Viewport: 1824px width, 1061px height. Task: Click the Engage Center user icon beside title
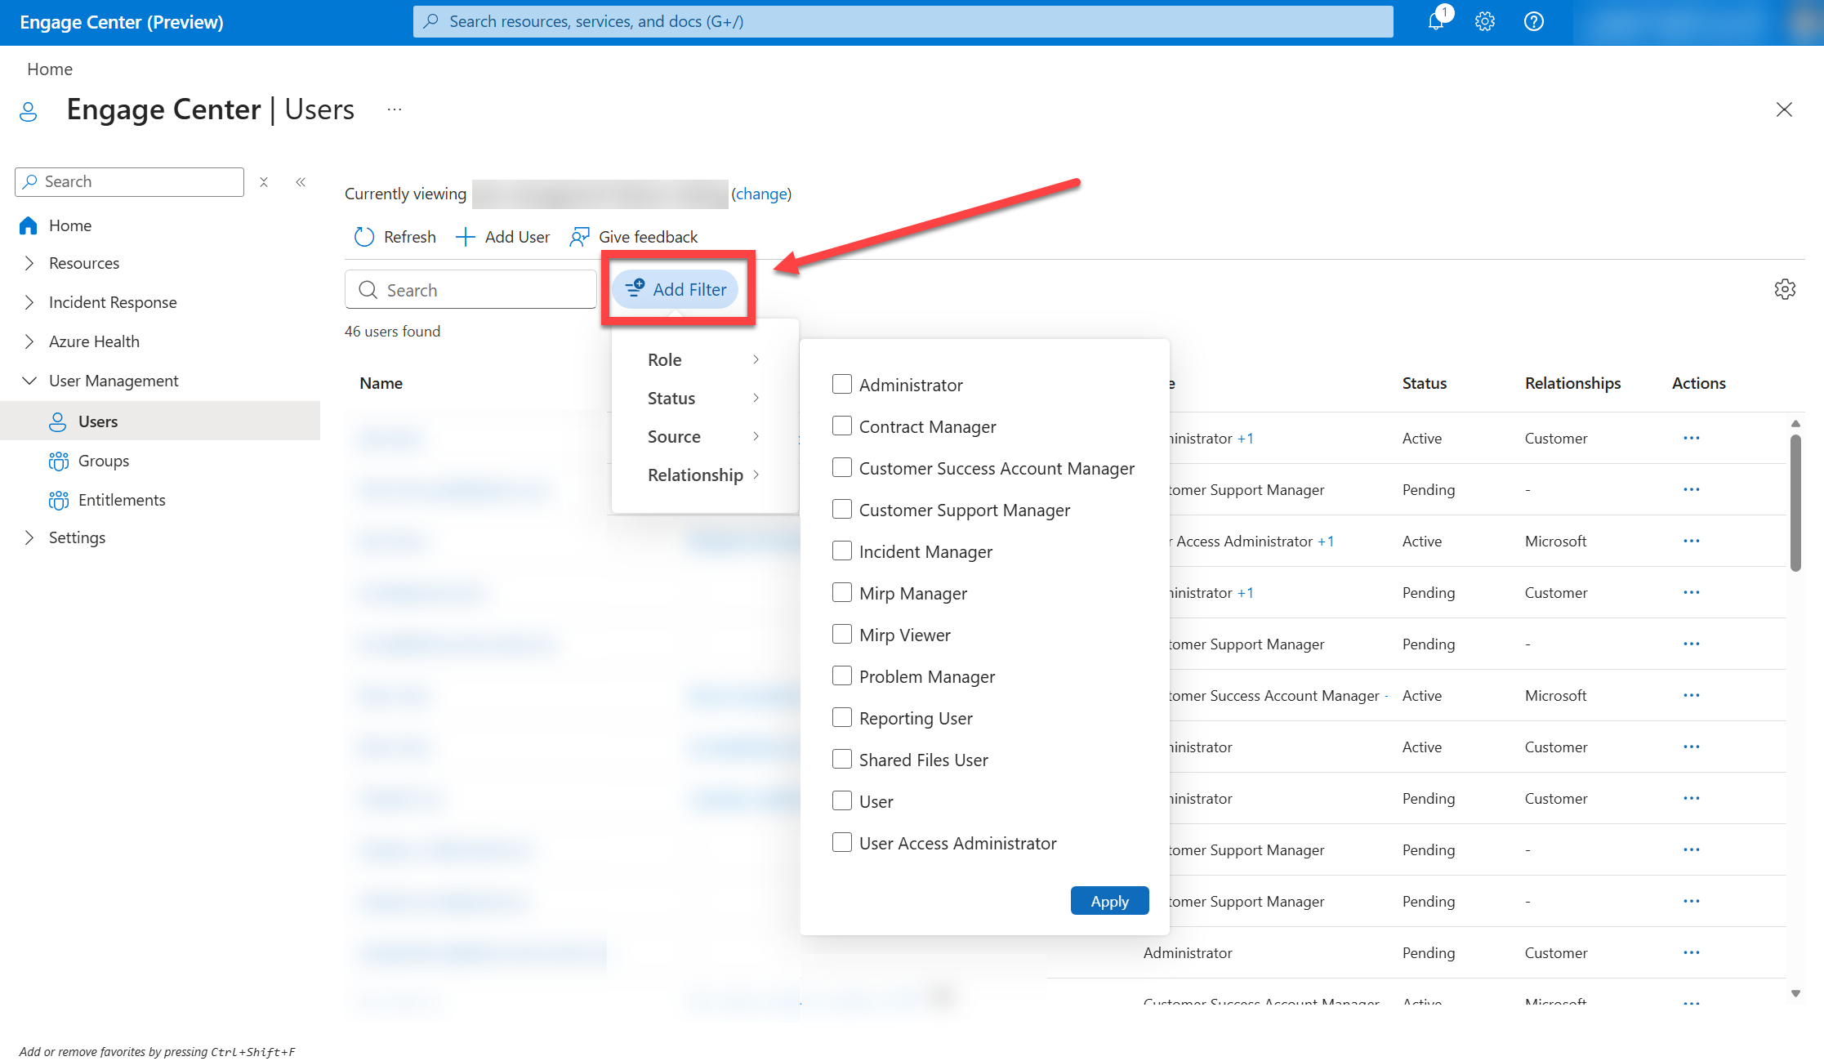point(29,111)
